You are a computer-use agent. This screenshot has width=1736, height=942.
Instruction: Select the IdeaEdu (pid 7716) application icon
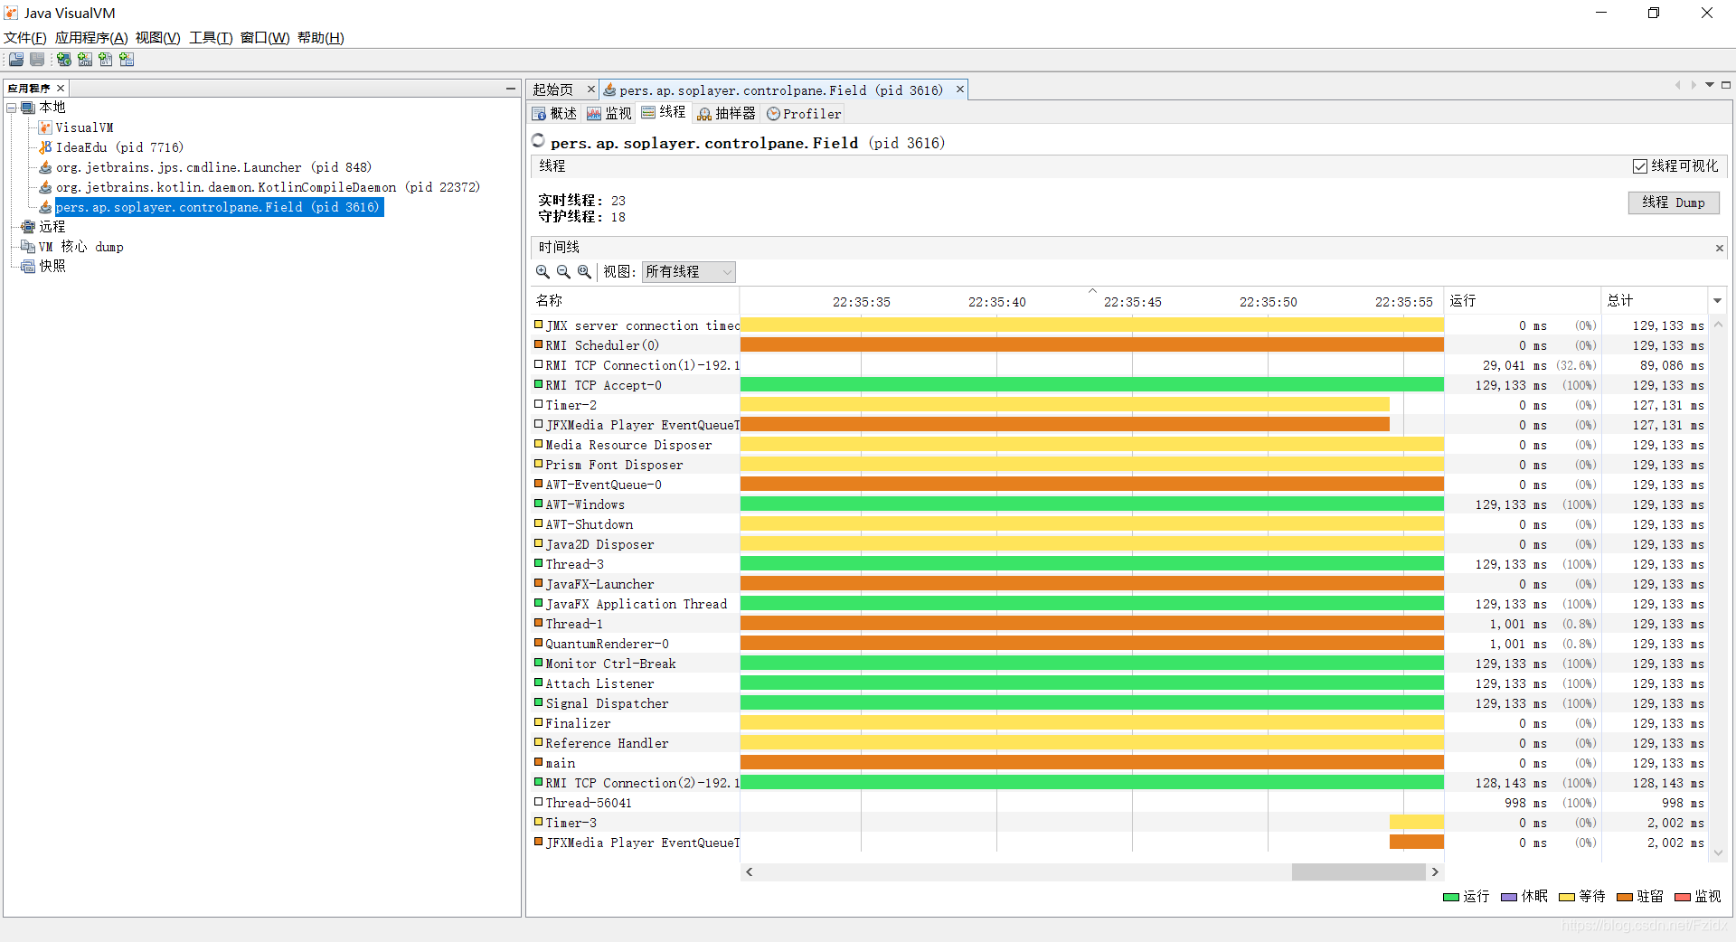[45, 147]
